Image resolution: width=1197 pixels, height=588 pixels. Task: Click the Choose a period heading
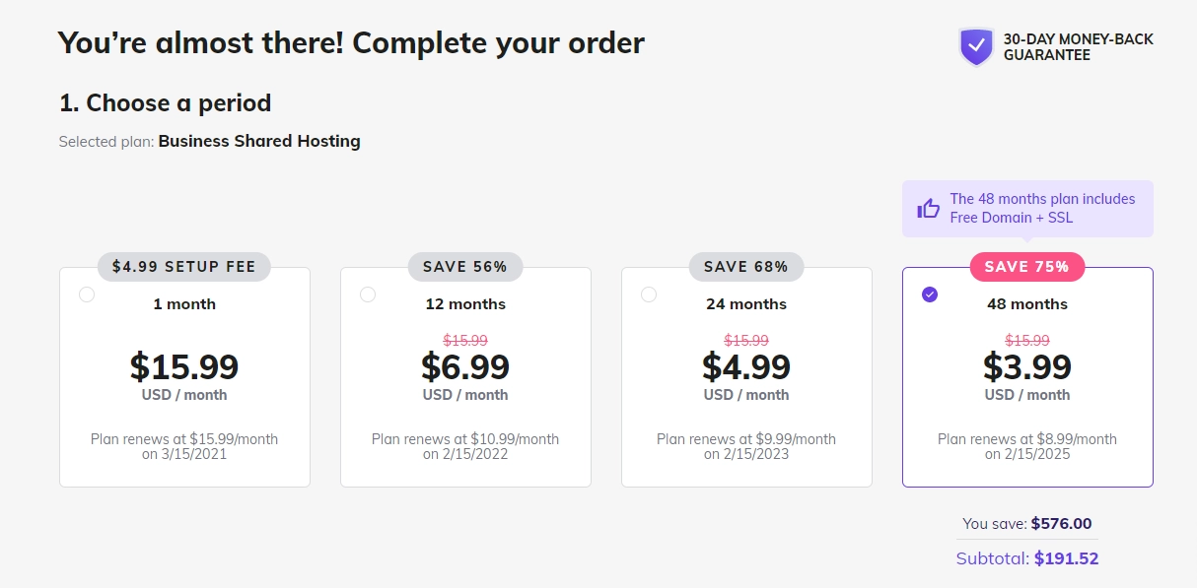click(165, 102)
